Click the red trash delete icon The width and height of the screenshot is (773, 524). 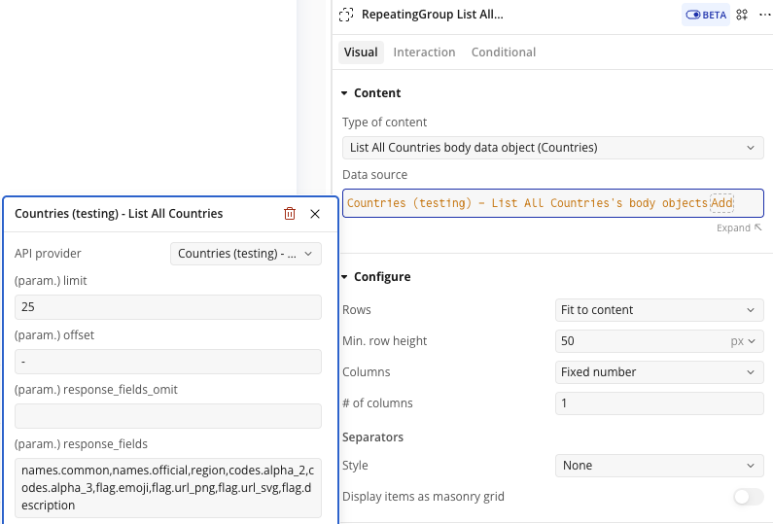290,214
